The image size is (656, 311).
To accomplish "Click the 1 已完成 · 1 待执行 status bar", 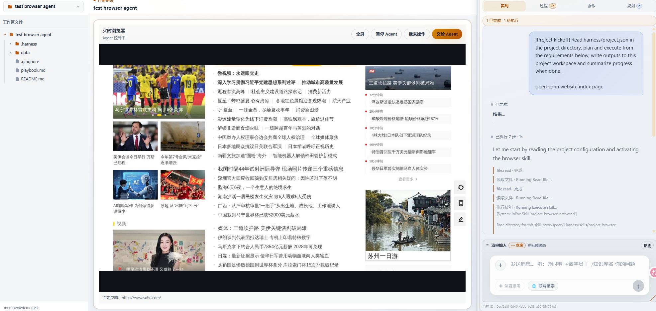I will (x=569, y=21).
